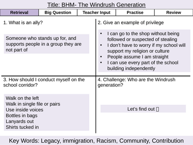Screen dimensions: 193x145
Task: Open the Review tab
Action: tap(174, 12)
